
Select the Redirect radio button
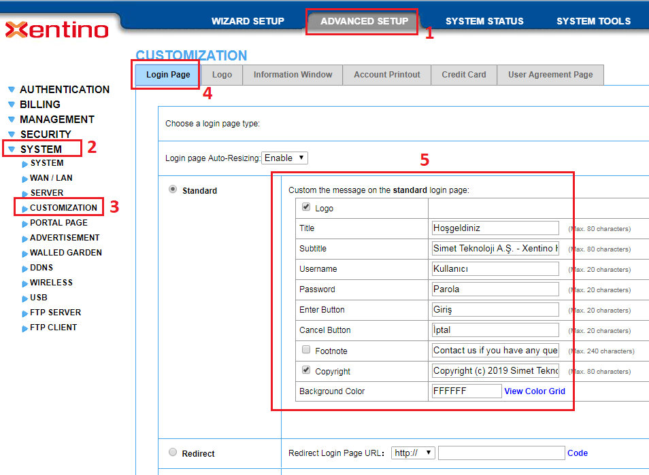tap(173, 453)
